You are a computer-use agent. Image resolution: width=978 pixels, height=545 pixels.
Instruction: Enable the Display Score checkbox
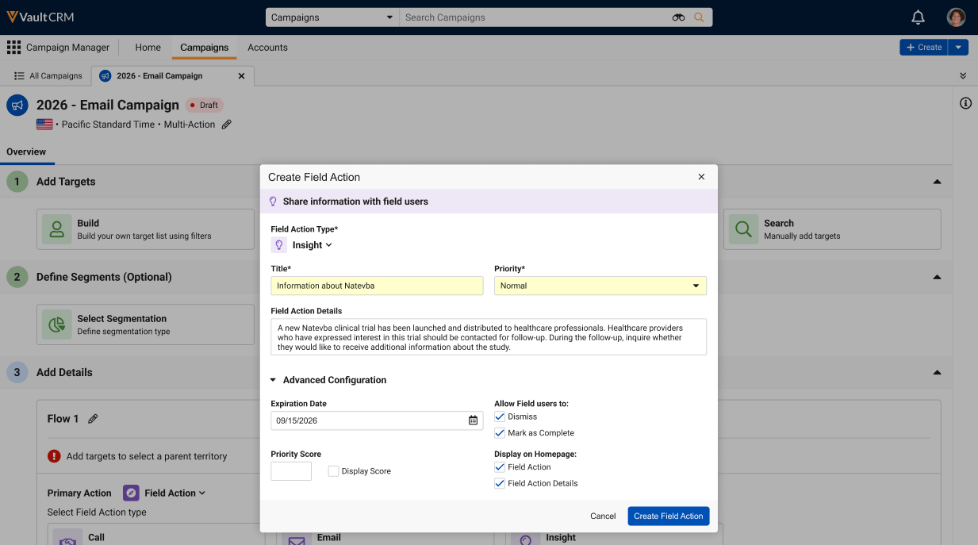(334, 471)
